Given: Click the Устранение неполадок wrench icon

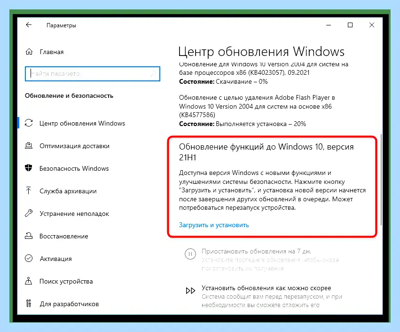Looking at the screenshot, I should [x=29, y=213].
